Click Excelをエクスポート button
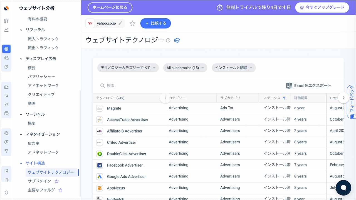The height and width of the screenshot is (200, 356). point(309,86)
